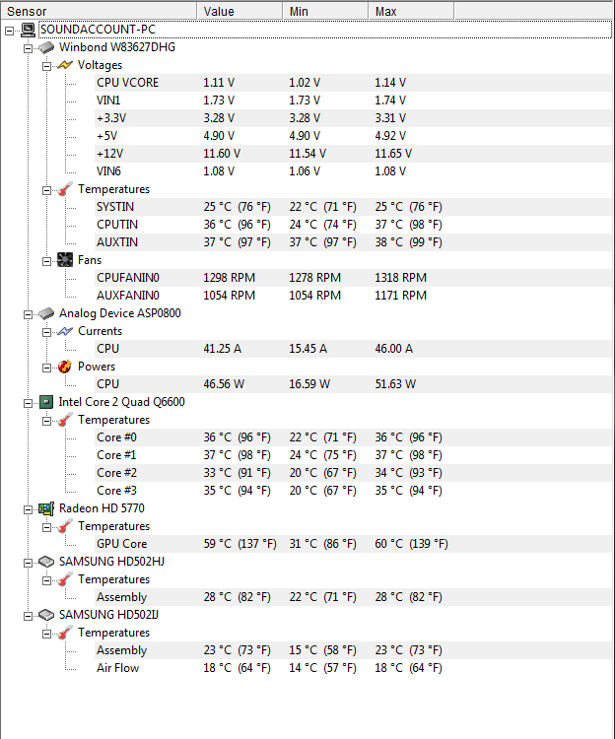Click the HD502IJ Temperatures thermometer icon
Image resolution: width=615 pixels, height=739 pixels.
coord(65,633)
